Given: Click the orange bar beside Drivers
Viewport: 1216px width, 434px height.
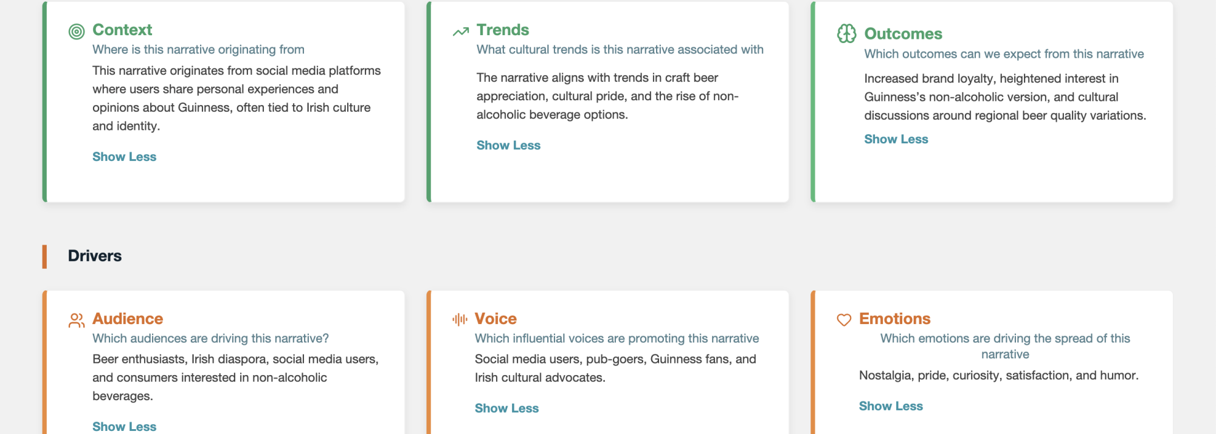Looking at the screenshot, I should click(x=44, y=256).
